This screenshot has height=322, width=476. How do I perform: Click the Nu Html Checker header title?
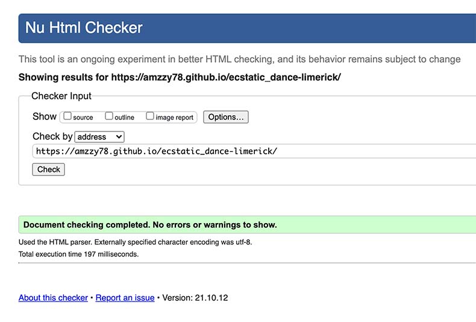(84, 28)
